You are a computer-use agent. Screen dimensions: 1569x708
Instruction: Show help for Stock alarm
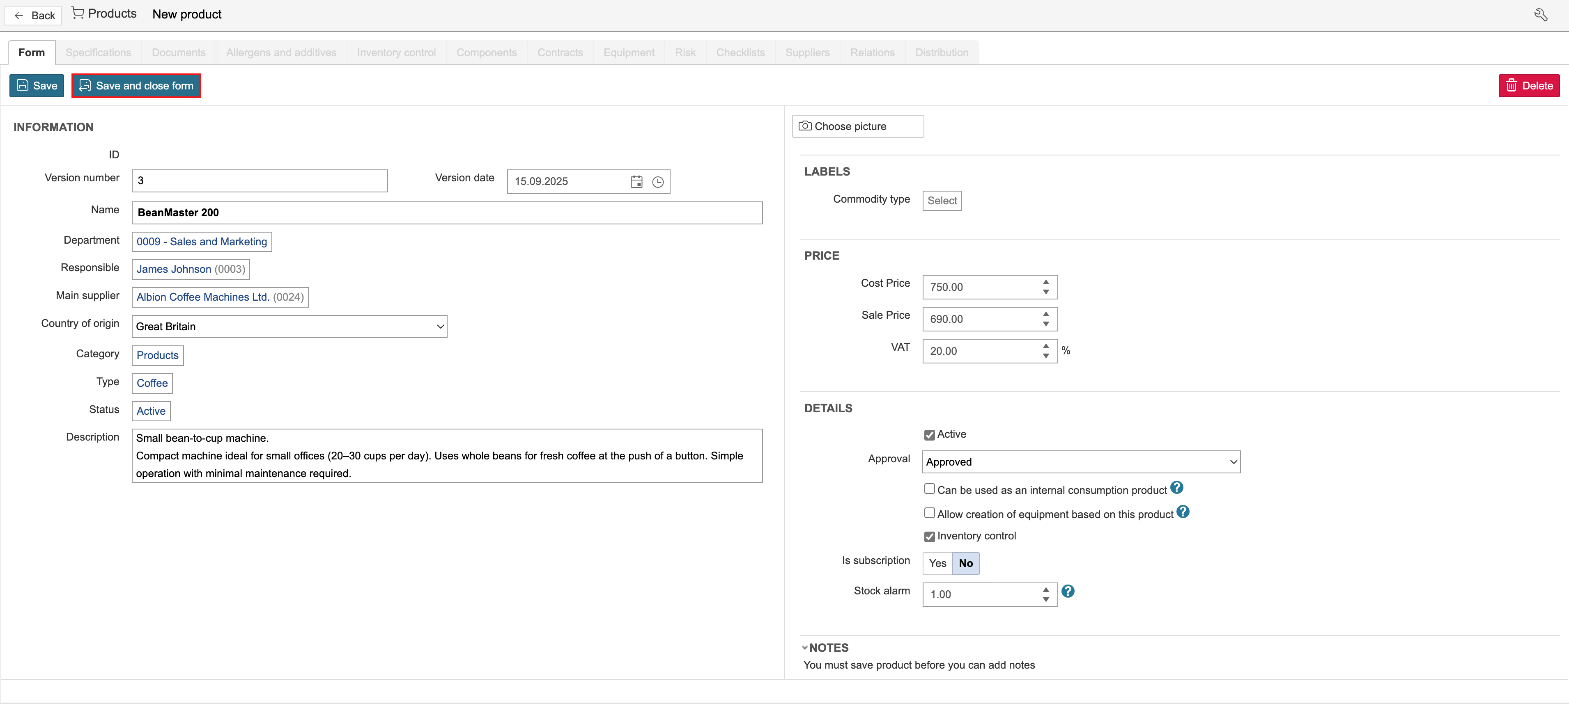[x=1068, y=591]
